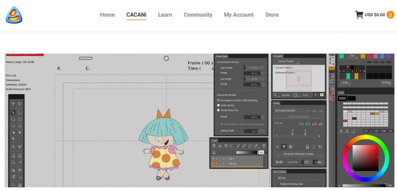Open the Learn menu item

coord(165,15)
